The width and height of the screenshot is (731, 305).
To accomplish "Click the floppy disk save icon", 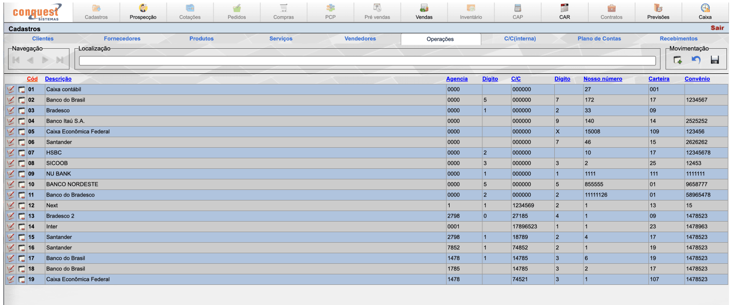I will point(714,60).
